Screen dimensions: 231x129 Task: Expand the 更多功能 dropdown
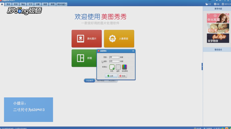[62, 4]
